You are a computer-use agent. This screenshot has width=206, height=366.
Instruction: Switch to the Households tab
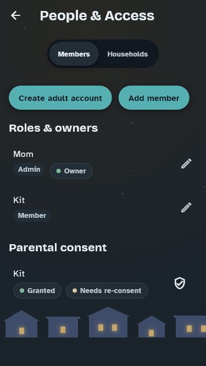(x=127, y=54)
